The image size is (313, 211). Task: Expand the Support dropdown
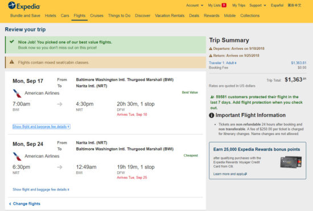[x=258, y=5]
